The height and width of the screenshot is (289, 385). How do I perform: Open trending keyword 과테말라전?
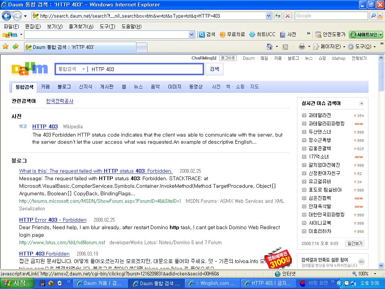(320, 116)
